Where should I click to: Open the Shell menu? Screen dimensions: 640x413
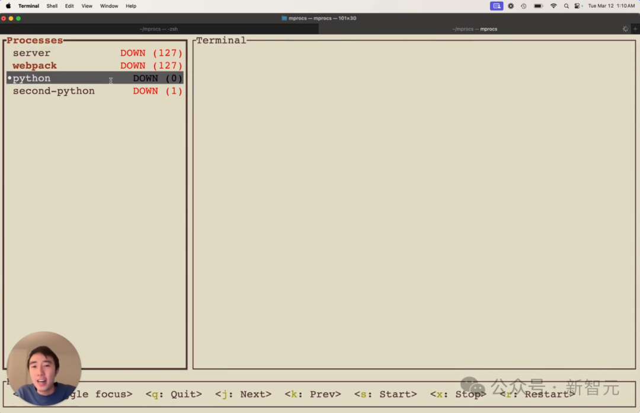coord(52,6)
